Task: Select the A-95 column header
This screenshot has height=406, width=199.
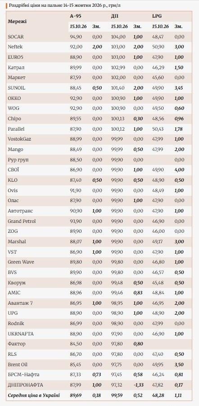Action: pyautogui.click(x=75, y=16)
